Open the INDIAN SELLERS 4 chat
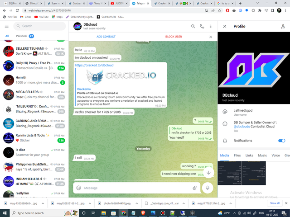 coord(34,181)
